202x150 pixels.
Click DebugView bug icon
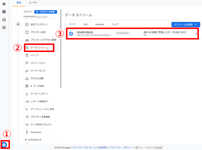pos(27,132)
